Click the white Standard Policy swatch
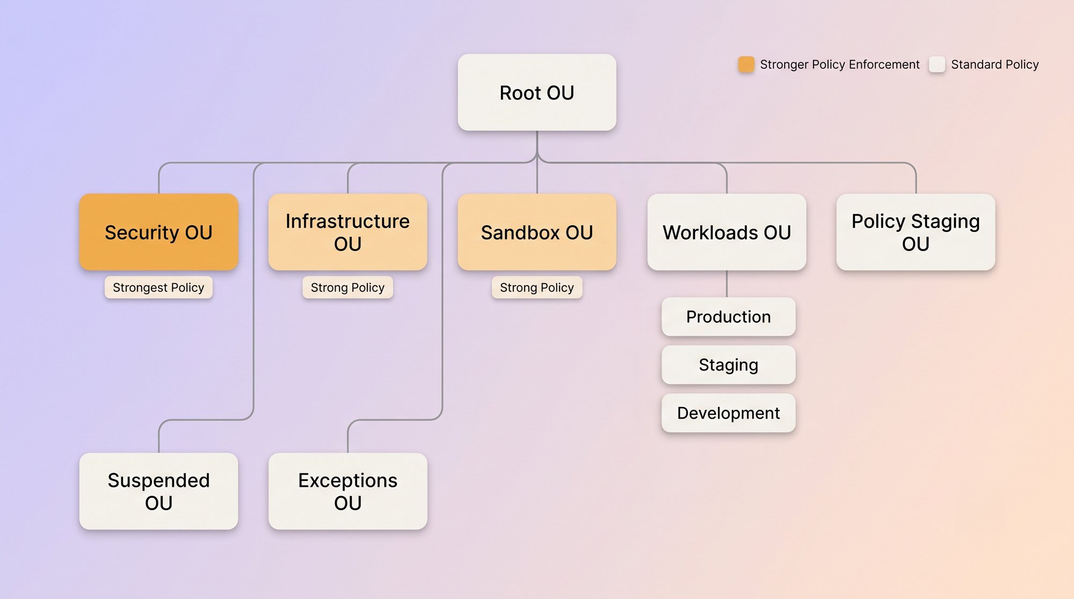The width and height of the screenshot is (1074, 599). click(x=937, y=64)
